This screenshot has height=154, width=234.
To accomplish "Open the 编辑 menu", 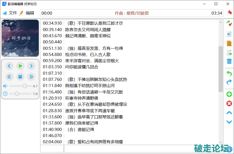I will [x=27, y=13].
